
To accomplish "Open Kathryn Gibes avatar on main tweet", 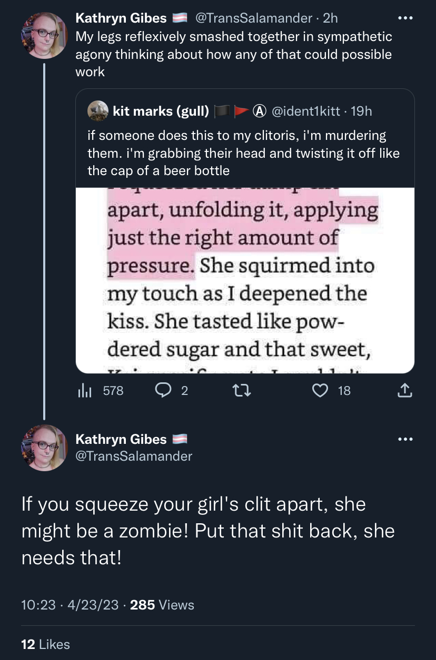I will pos(44,448).
